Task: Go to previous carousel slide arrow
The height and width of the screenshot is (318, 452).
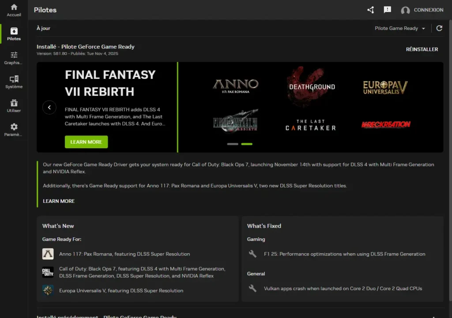Action: click(49, 107)
